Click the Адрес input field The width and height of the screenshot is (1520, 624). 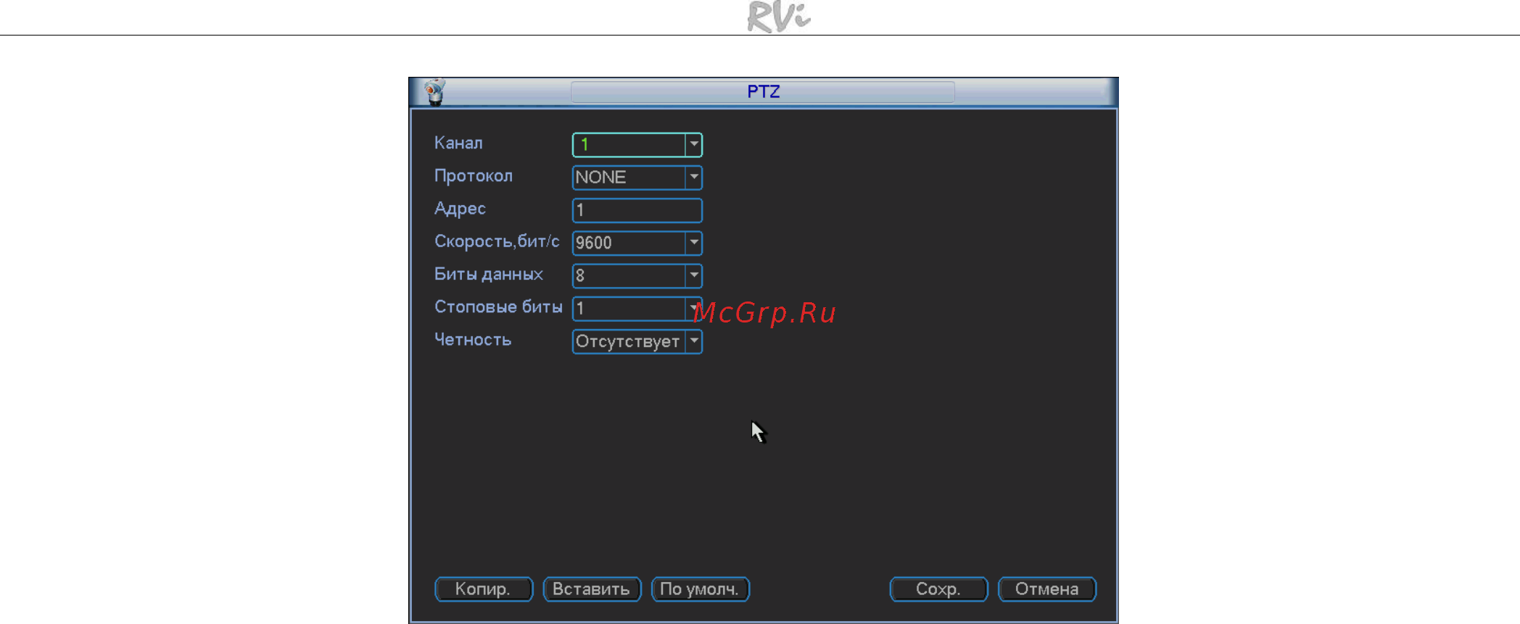point(637,210)
